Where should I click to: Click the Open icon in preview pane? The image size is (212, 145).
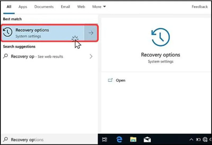tap(110, 80)
